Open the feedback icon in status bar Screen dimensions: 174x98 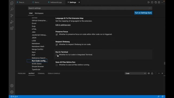[159, 97]
